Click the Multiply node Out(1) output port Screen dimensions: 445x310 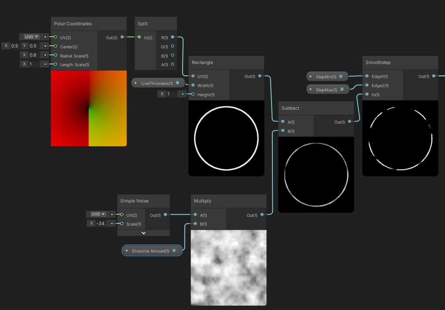[262, 215]
